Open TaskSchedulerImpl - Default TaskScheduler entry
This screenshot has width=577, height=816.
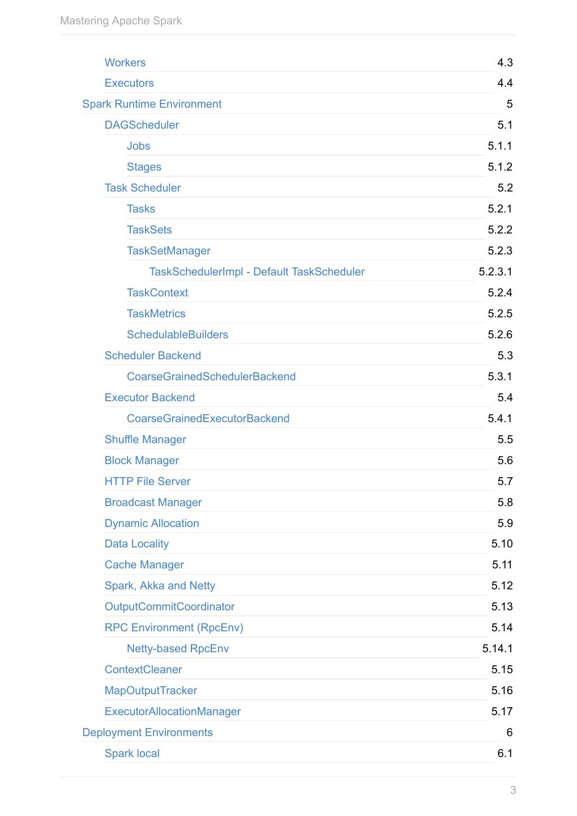coord(257,272)
